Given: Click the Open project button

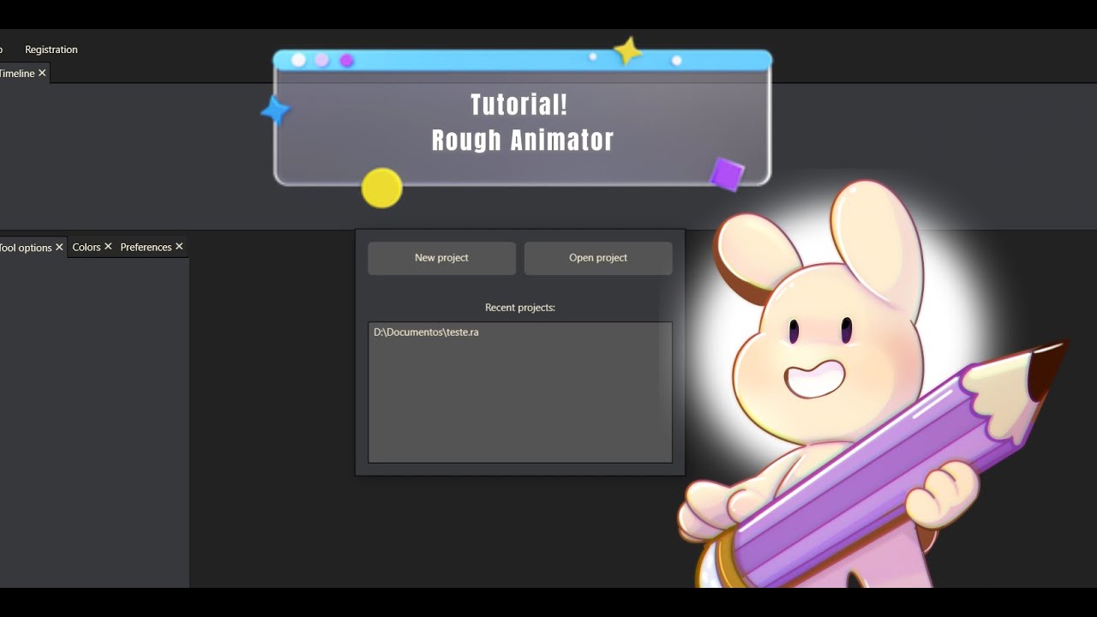Looking at the screenshot, I should point(598,258).
